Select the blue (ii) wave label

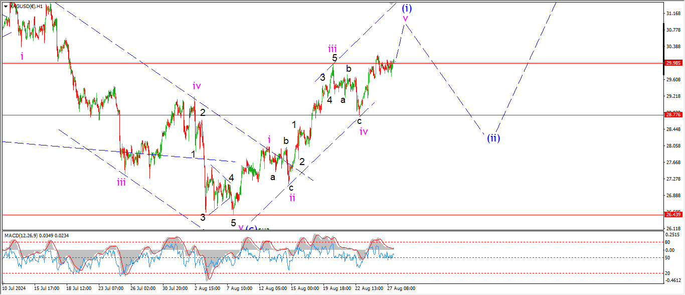(493, 137)
